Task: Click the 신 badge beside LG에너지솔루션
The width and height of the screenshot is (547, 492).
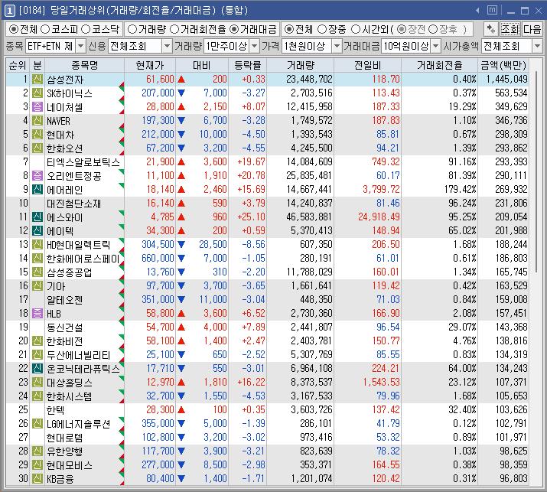Action: (37, 424)
